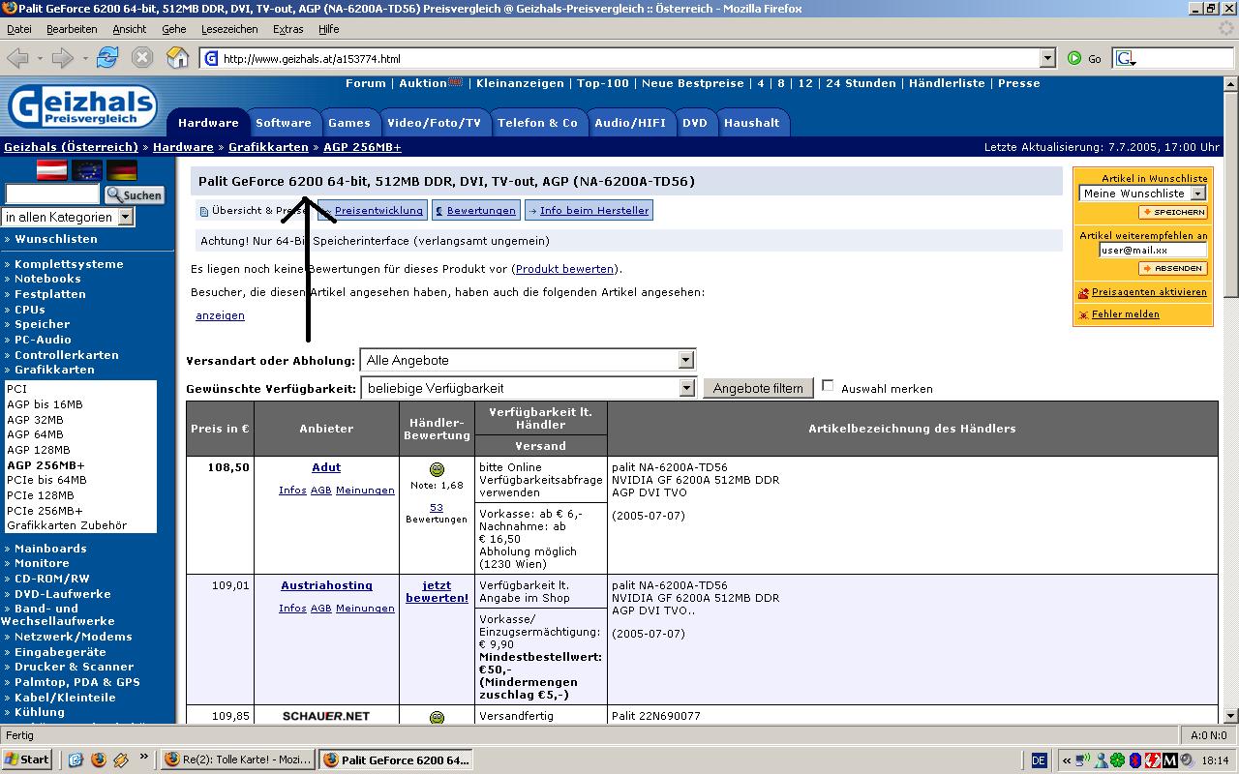Screen dimensions: 1239x774
Task: Click the smiley rating icon for Adut
Action: click(437, 469)
